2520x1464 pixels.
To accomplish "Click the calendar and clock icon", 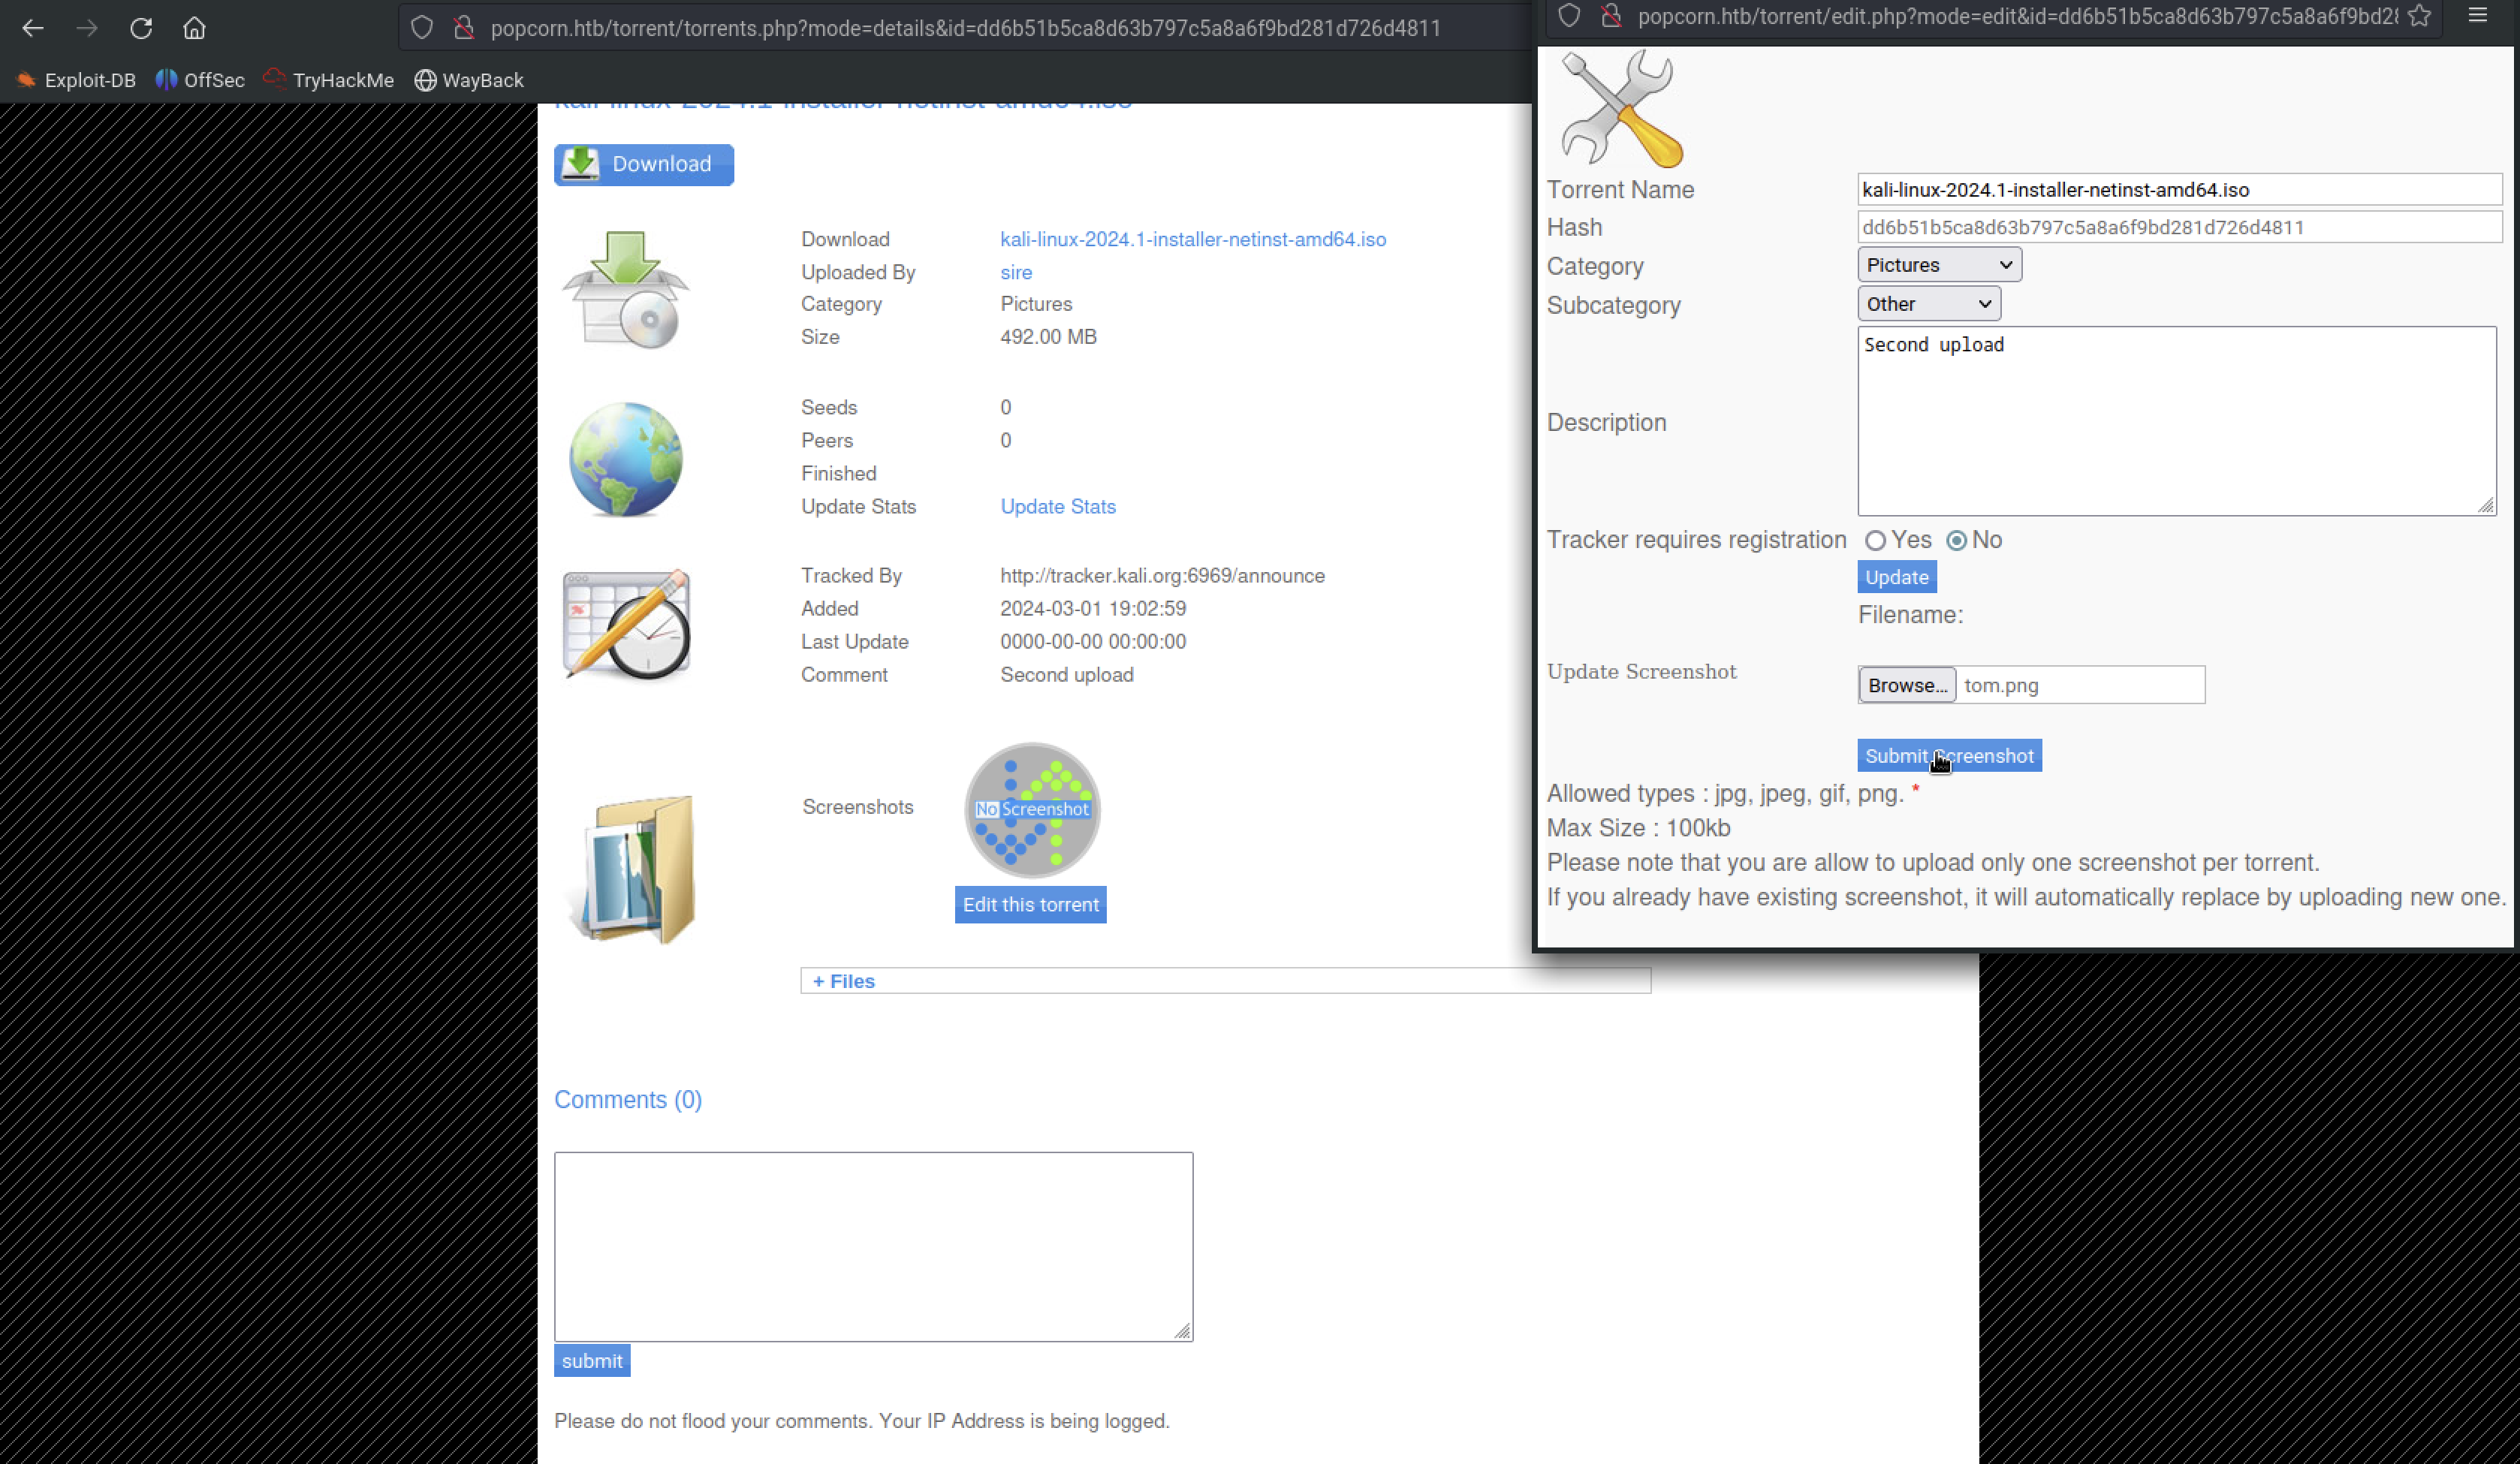I will click(627, 625).
